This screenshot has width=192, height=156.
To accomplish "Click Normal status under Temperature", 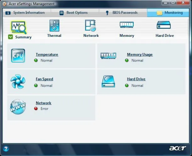I will pyautogui.click(x=46, y=61).
